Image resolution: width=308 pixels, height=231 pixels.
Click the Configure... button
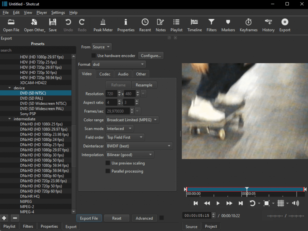(x=151, y=56)
